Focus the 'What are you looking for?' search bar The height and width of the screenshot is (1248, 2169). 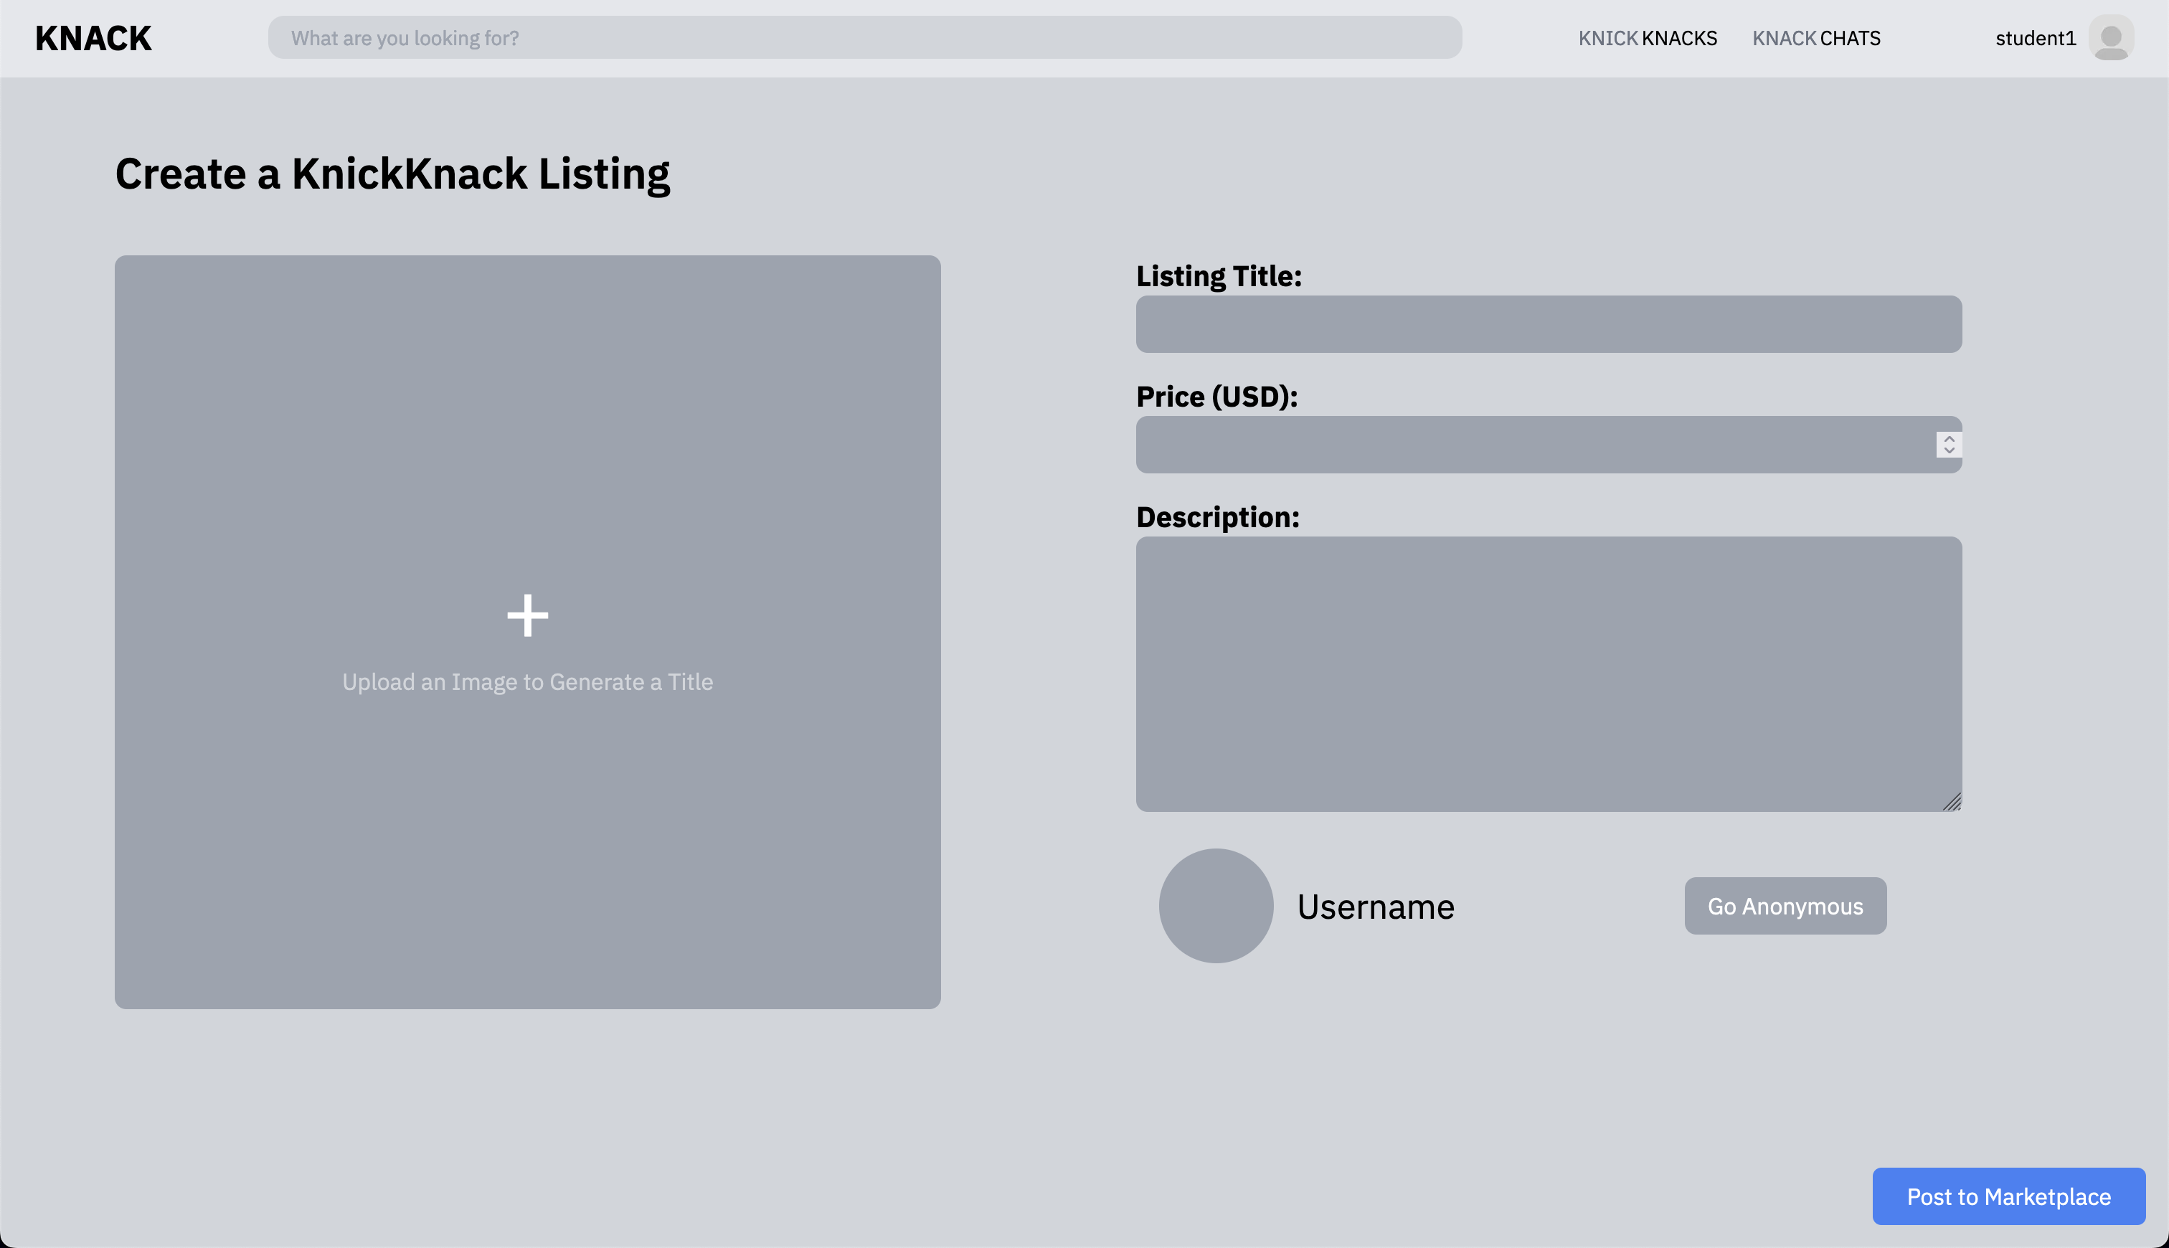pos(864,38)
